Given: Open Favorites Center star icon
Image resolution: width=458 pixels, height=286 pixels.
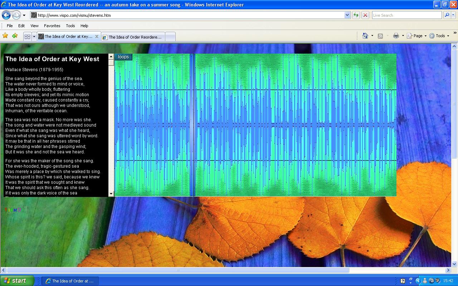Looking at the screenshot, I should click(5, 36).
